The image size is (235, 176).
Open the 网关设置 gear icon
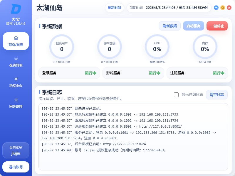[16, 100]
